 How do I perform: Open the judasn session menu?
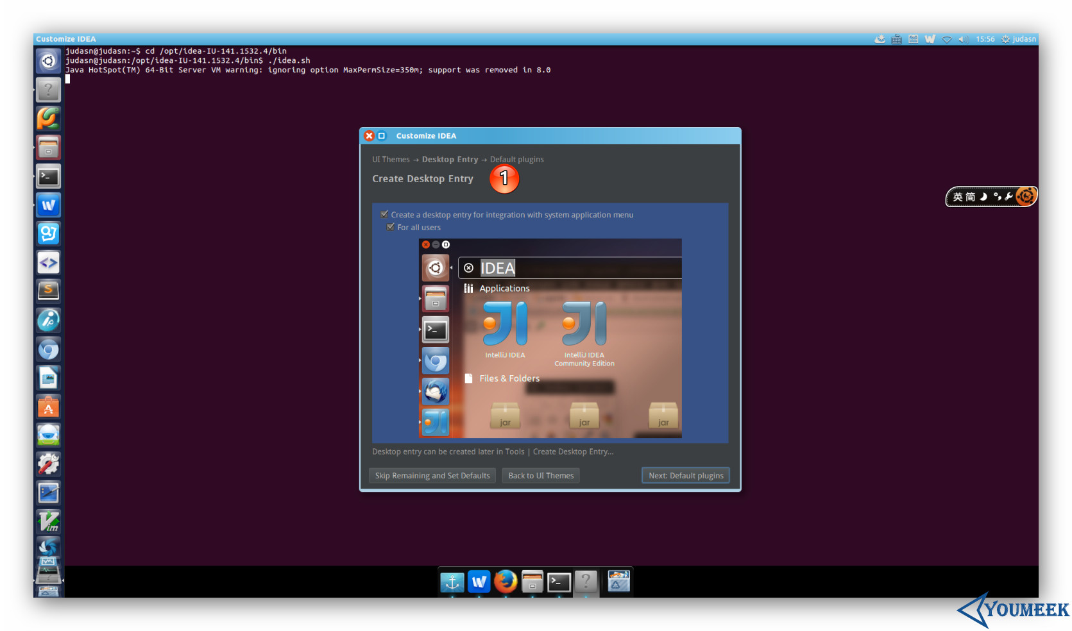pyautogui.click(x=1019, y=39)
